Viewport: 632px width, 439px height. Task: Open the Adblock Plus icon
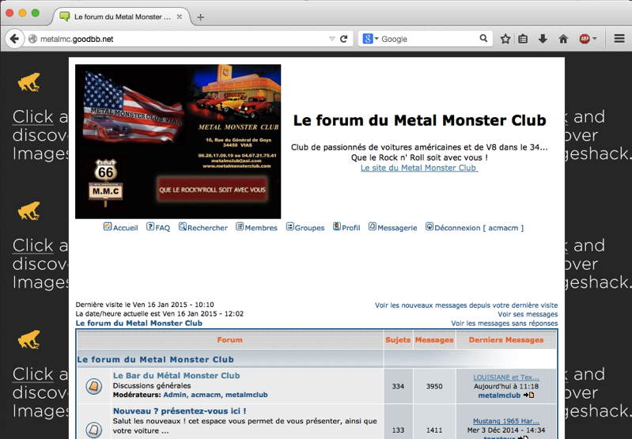point(585,39)
